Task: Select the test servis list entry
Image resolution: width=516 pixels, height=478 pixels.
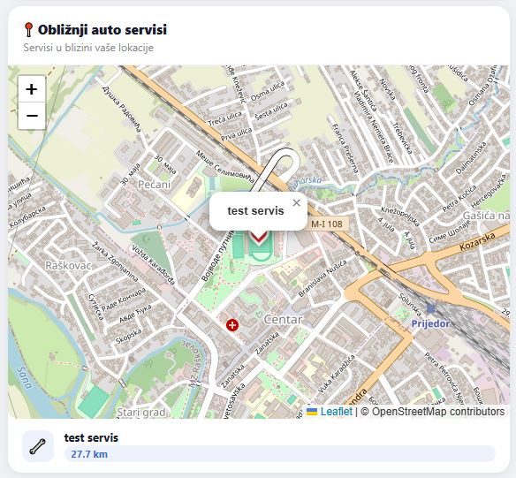Action: [258, 446]
